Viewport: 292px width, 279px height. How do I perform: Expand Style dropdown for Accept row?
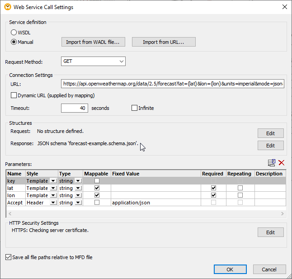pos(53,203)
